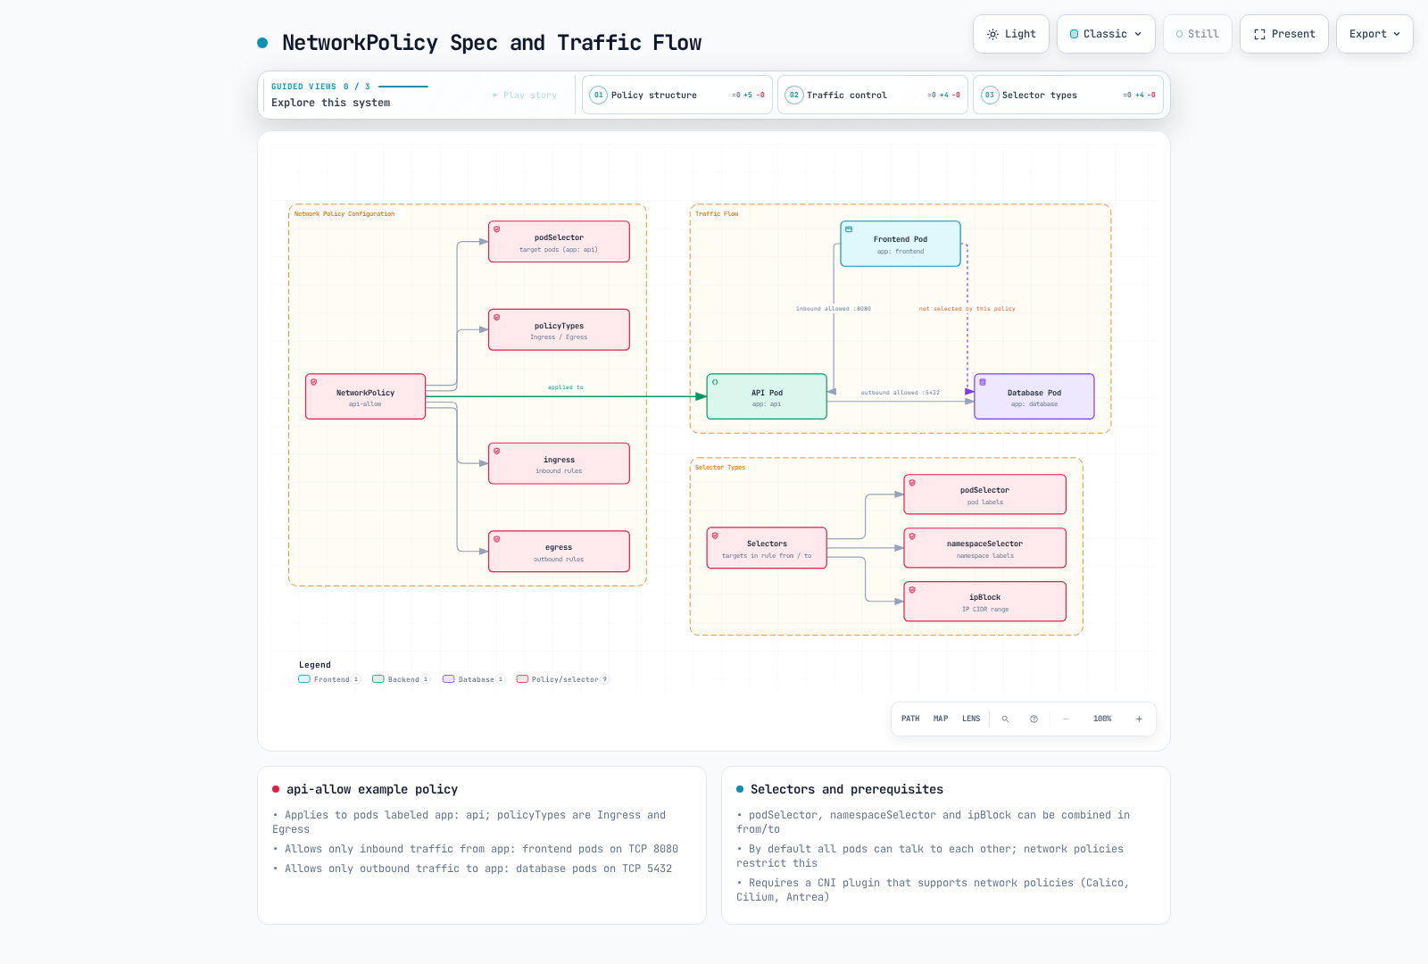Open the Policy structure guided view

[677, 95]
